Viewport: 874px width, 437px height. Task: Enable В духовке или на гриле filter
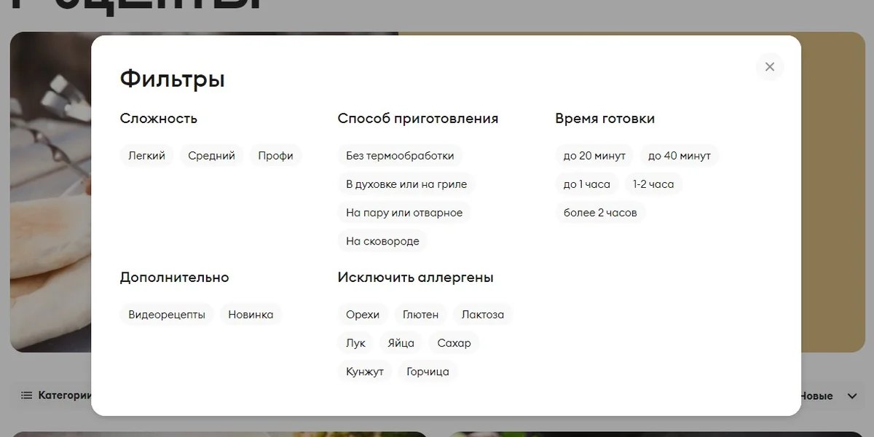coord(406,184)
